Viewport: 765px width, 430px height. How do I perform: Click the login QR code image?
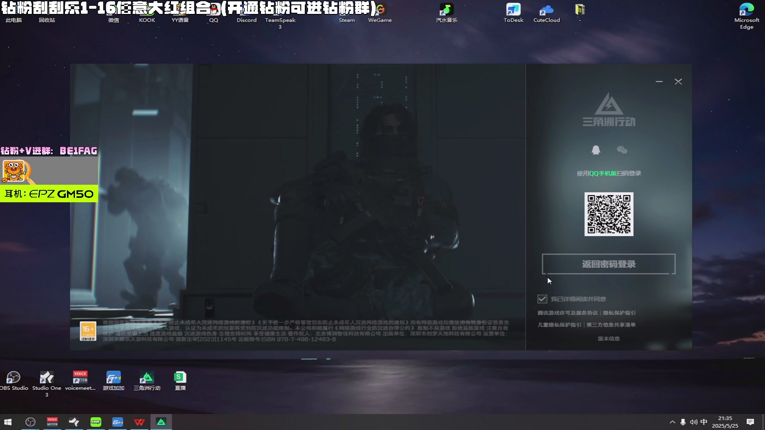608,214
